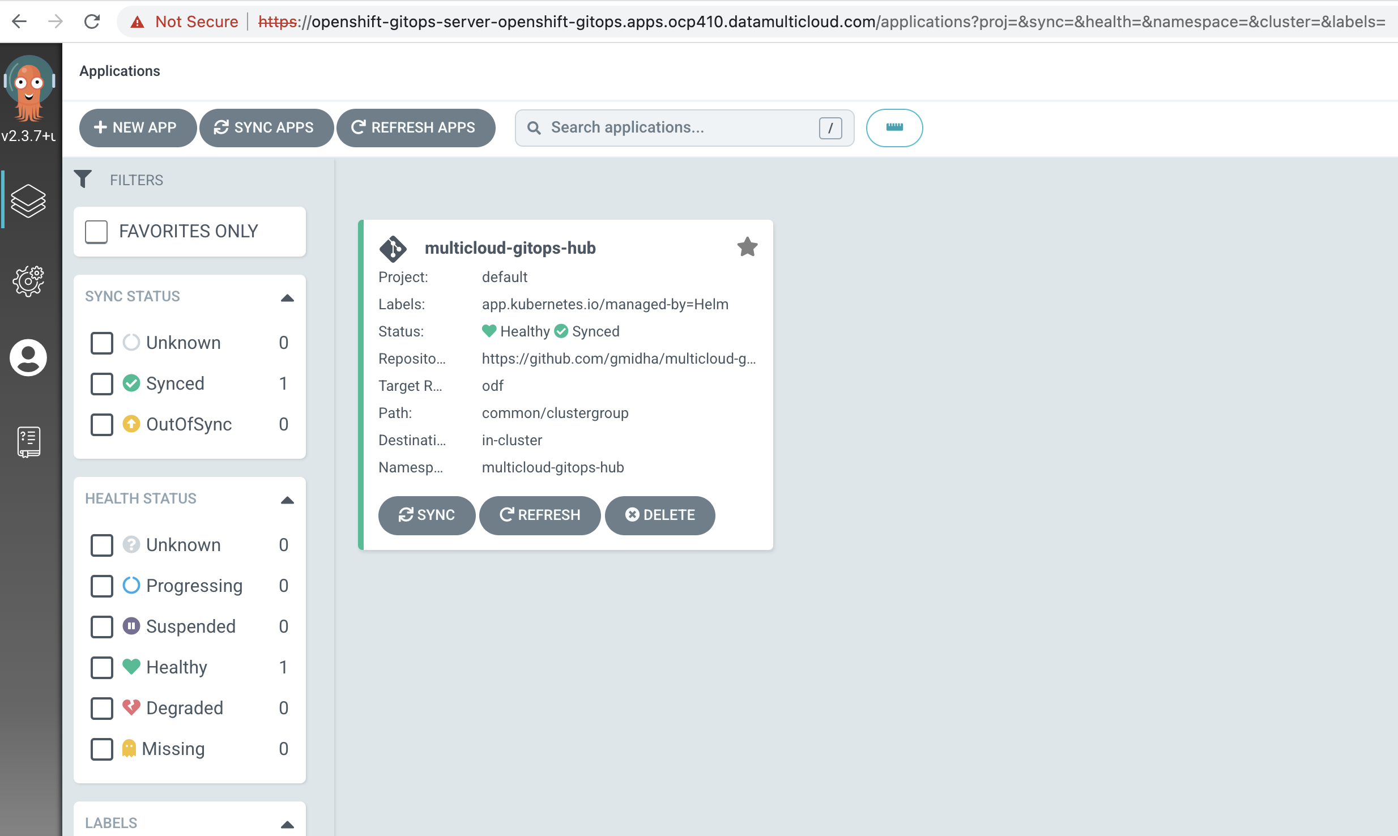Open Settings via gears sidebar icon

point(28,281)
